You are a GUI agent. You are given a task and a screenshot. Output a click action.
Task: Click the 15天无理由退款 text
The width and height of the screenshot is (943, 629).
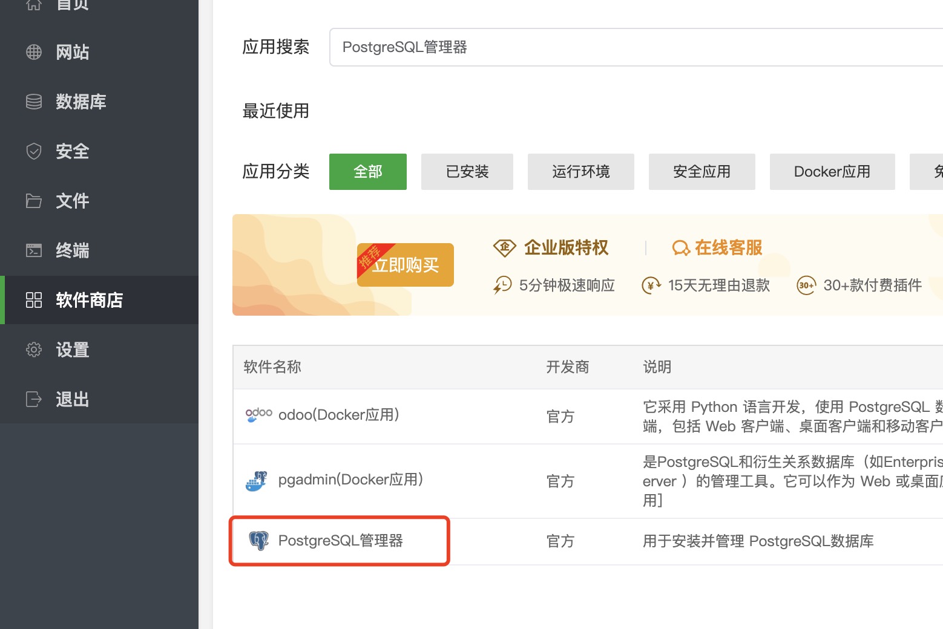tap(719, 285)
